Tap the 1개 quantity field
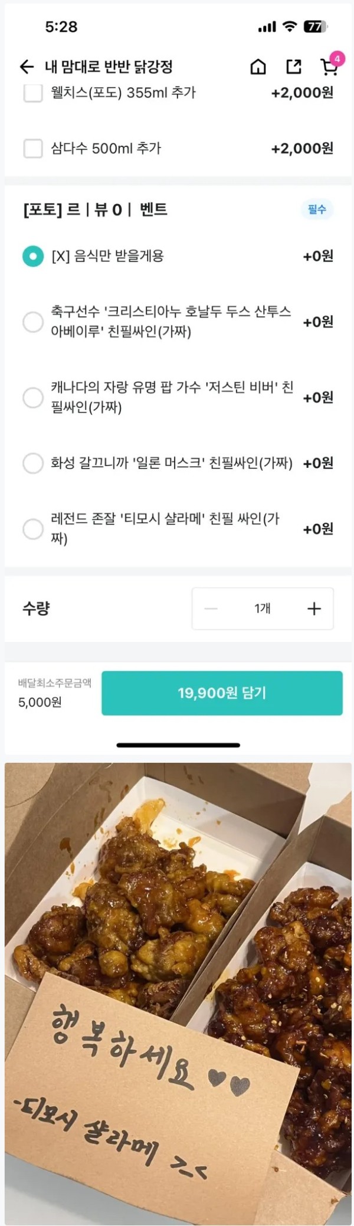 [263, 608]
